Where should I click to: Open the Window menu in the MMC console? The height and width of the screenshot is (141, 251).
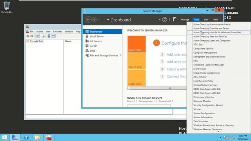point(69,31)
